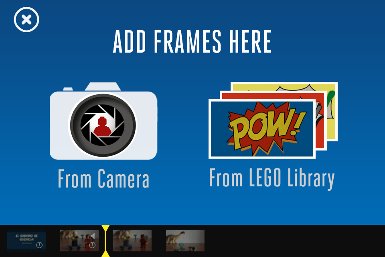Click the empty timeline area after the last frame
385x257 pixels.
(x=295, y=241)
